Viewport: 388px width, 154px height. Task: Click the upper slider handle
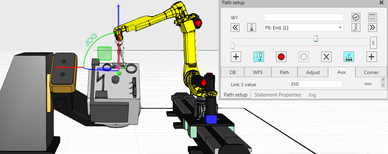[316, 38]
